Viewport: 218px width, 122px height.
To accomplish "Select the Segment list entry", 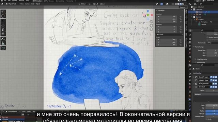I will click(x=206, y=94).
